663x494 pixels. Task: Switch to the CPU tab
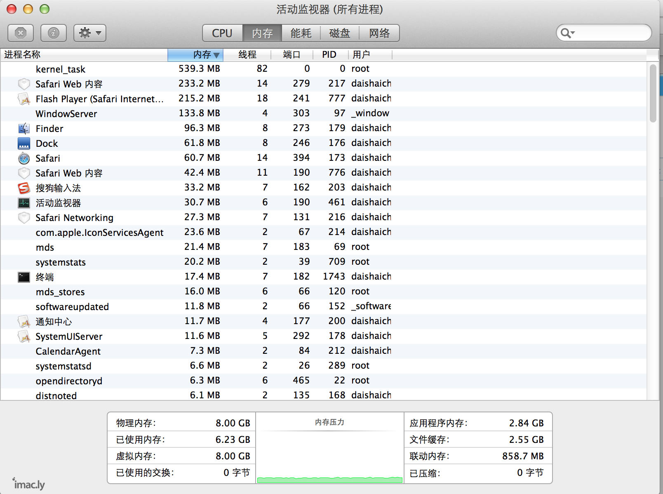(x=222, y=33)
